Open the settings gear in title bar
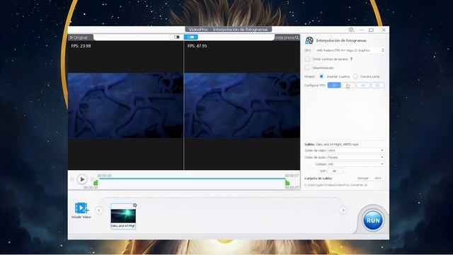The height and width of the screenshot is (255, 453). (351, 30)
